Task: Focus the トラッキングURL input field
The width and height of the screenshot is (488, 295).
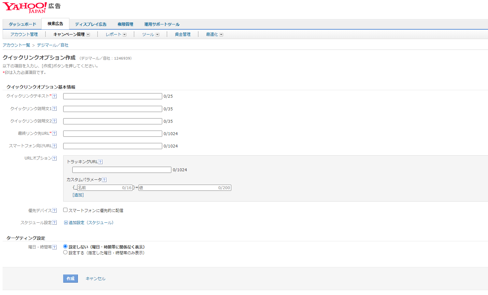Action: (122, 170)
